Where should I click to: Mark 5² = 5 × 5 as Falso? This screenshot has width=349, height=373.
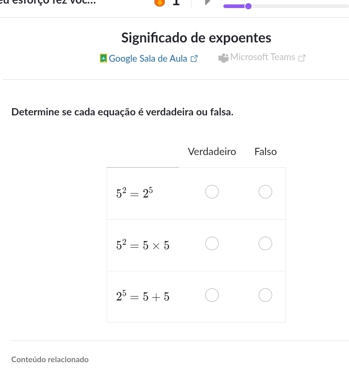[265, 244]
